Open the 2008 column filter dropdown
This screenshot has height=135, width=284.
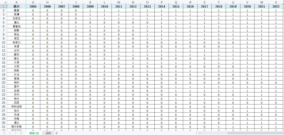[81, 7]
